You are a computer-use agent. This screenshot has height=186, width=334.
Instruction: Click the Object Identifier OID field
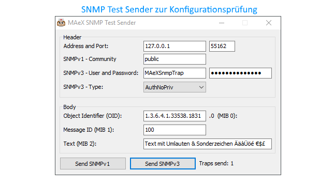(175, 116)
